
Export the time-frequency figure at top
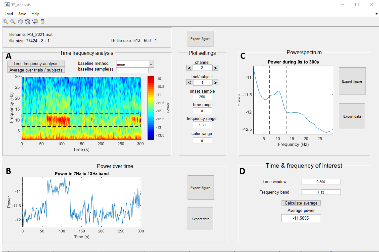pos(201,39)
